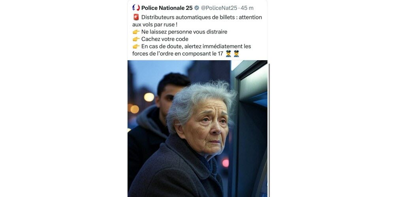Click the red siren emoji

136,17
